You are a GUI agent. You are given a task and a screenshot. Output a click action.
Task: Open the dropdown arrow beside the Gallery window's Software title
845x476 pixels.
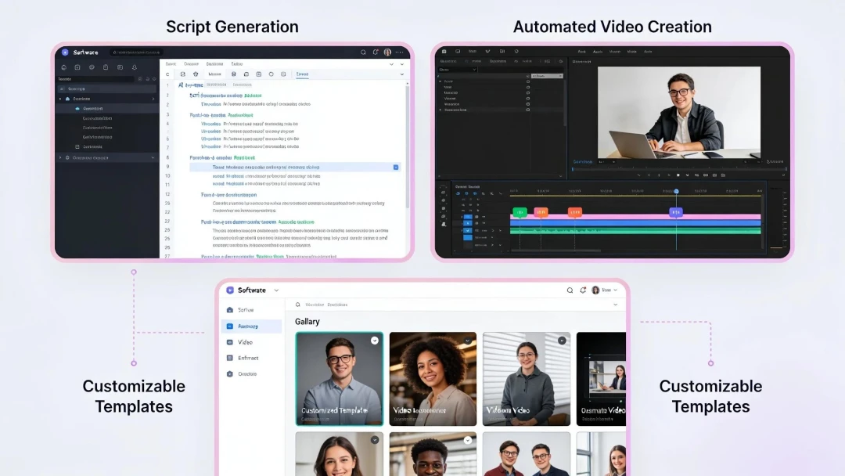point(276,290)
